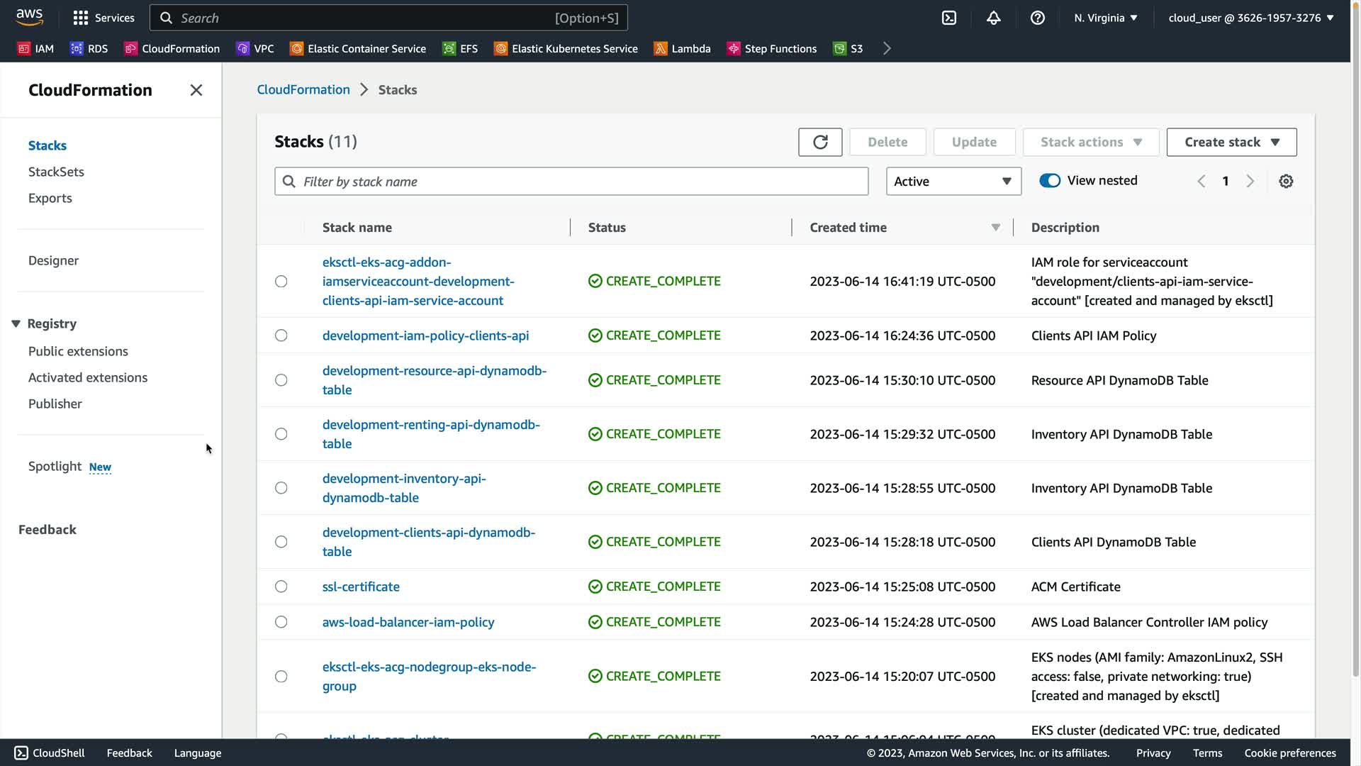Expand the Create stack dropdown
This screenshot has width=1361, height=766.
point(1231,142)
